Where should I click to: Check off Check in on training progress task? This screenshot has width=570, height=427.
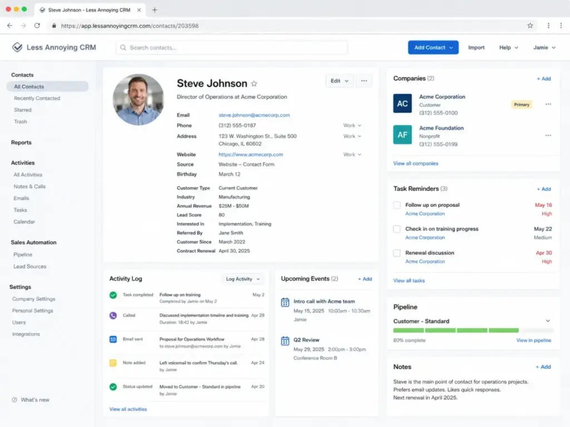point(397,229)
